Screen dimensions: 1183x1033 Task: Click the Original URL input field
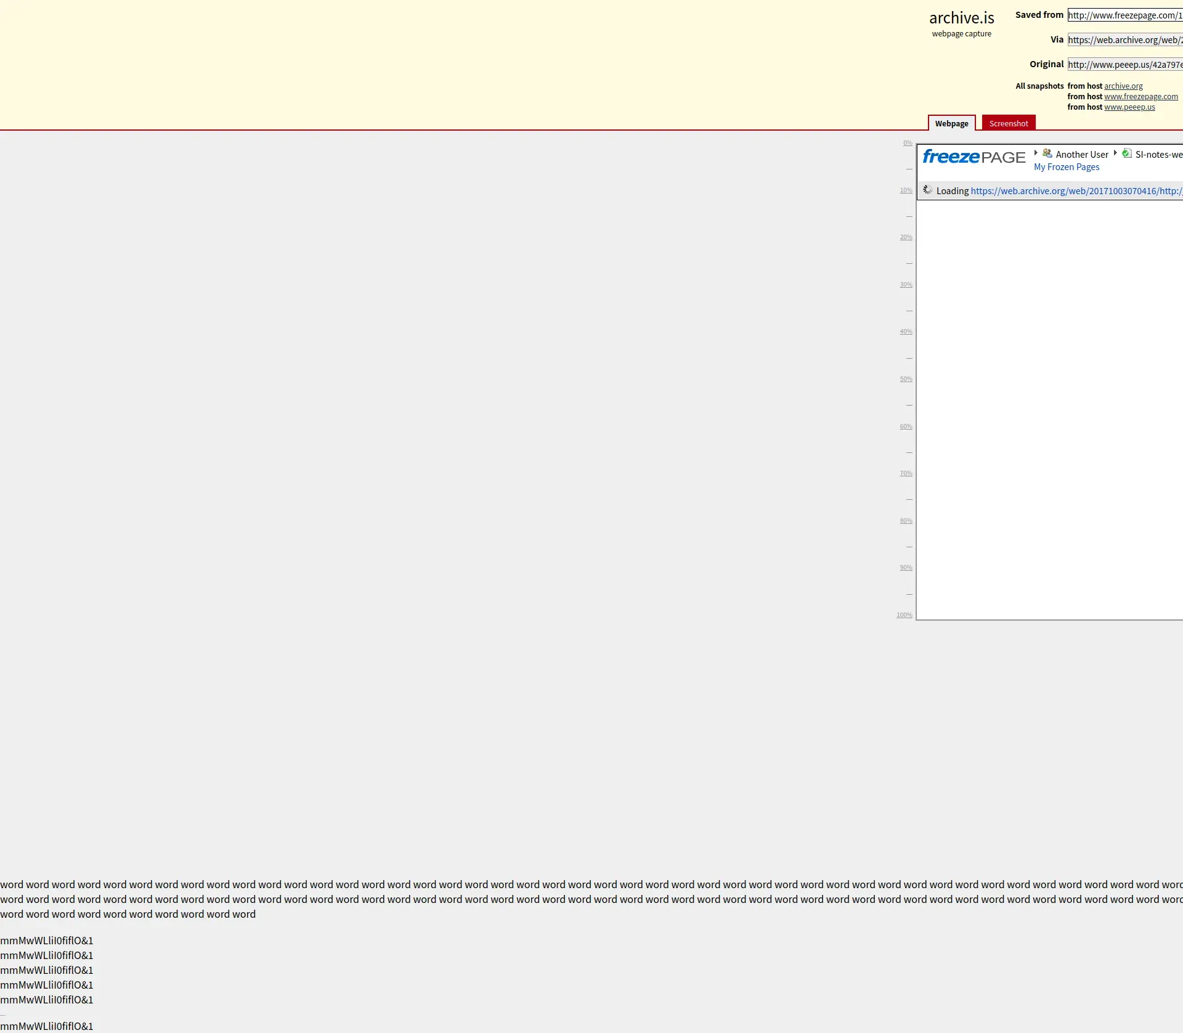[1124, 65]
